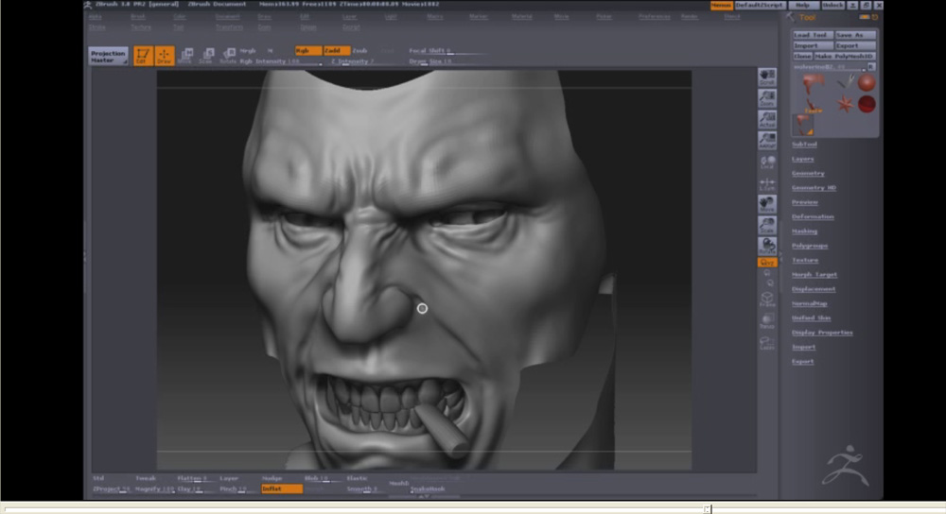This screenshot has width=946, height=514.
Task: Toggle the Menus button in title bar
Action: pos(721,5)
